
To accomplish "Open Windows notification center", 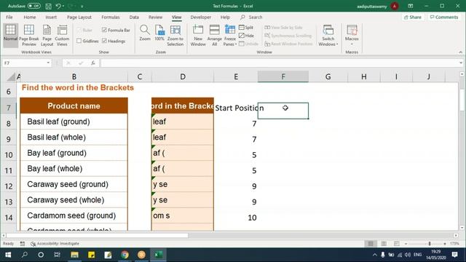I will 454,255.
